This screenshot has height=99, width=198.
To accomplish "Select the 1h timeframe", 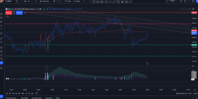I will 29,1.
